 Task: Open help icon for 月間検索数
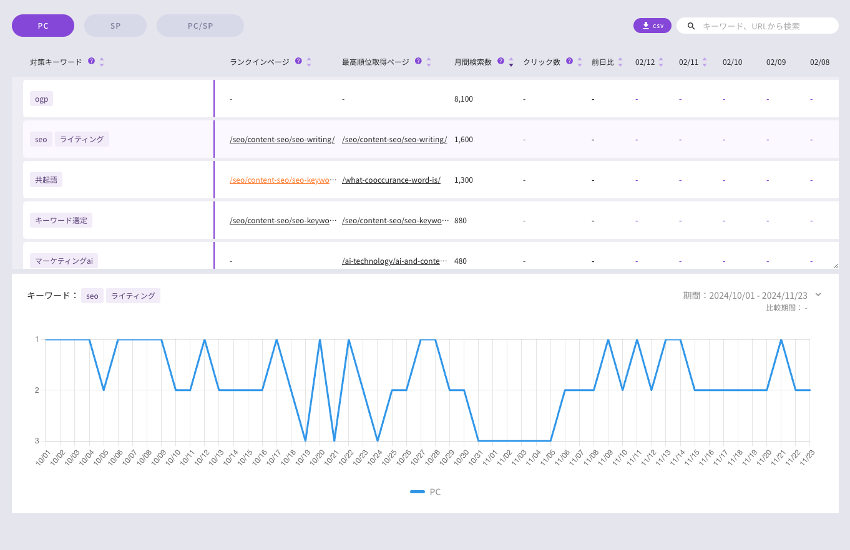(501, 61)
